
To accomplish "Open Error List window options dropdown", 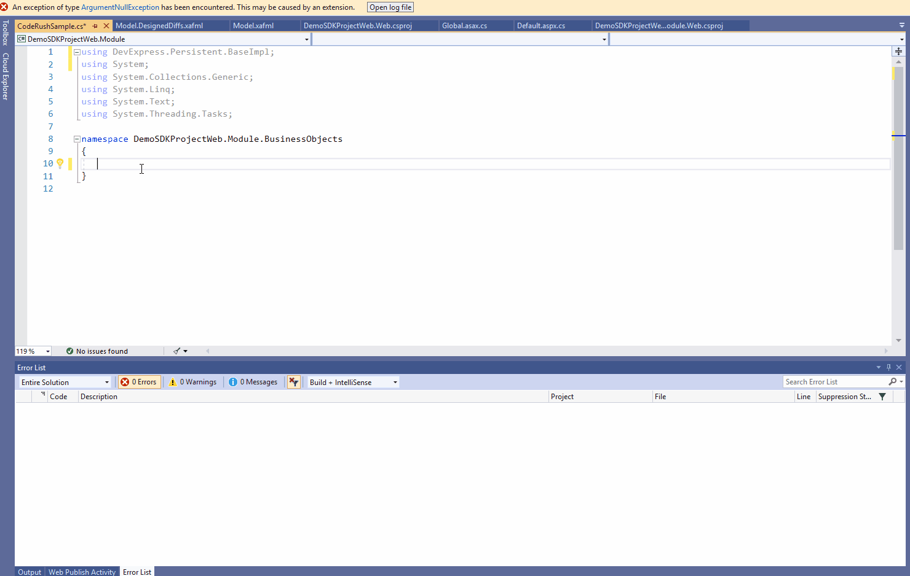I will pos(879,367).
